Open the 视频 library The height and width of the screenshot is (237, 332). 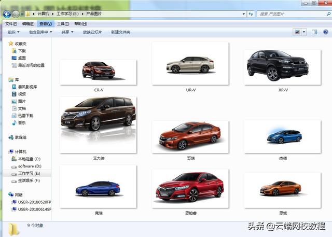tap(22, 94)
